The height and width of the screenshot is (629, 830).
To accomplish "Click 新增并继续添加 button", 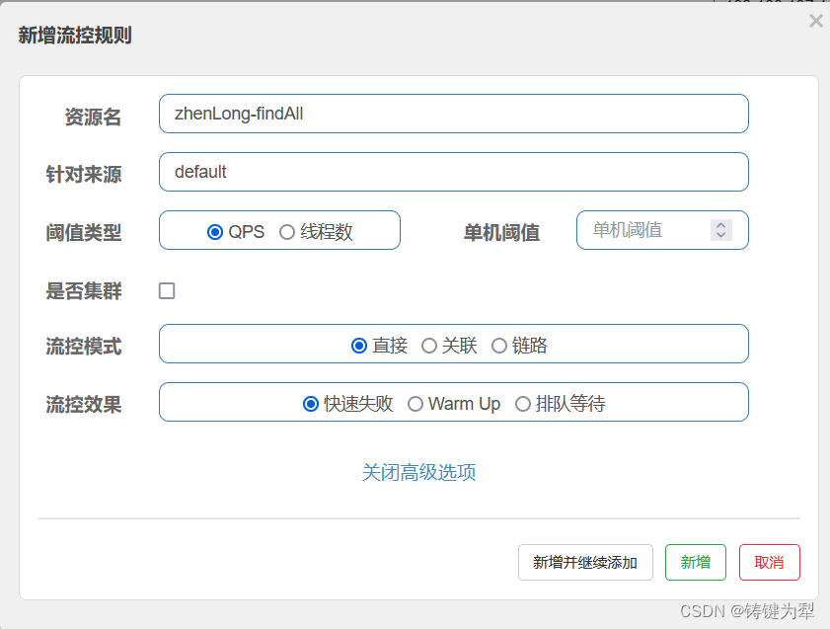I will (x=585, y=562).
